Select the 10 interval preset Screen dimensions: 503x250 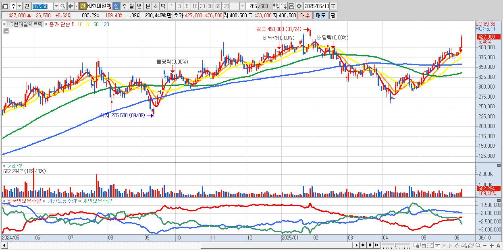[195, 6]
